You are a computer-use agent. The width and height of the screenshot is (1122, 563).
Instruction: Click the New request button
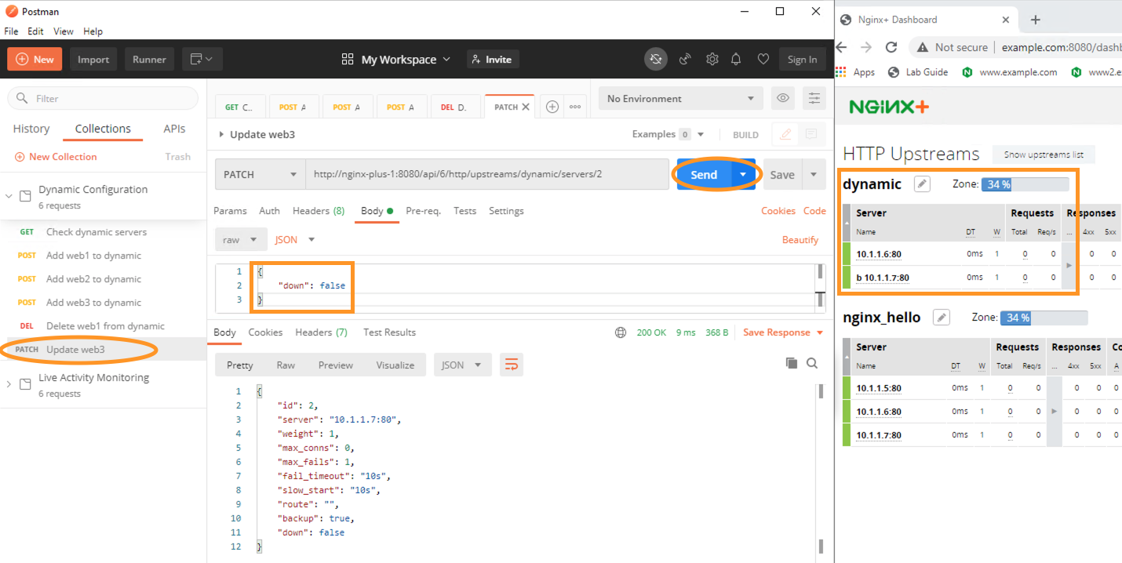tap(35, 60)
